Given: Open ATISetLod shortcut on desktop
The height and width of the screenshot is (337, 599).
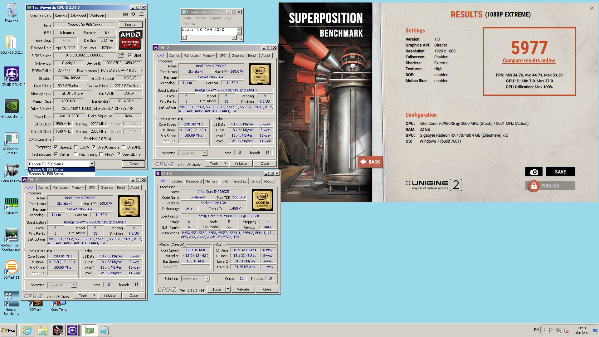Looking at the screenshot, I should [12, 144].
